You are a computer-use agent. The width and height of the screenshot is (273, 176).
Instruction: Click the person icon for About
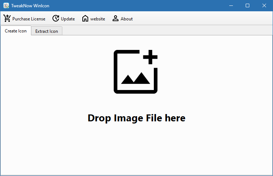(116, 19)
